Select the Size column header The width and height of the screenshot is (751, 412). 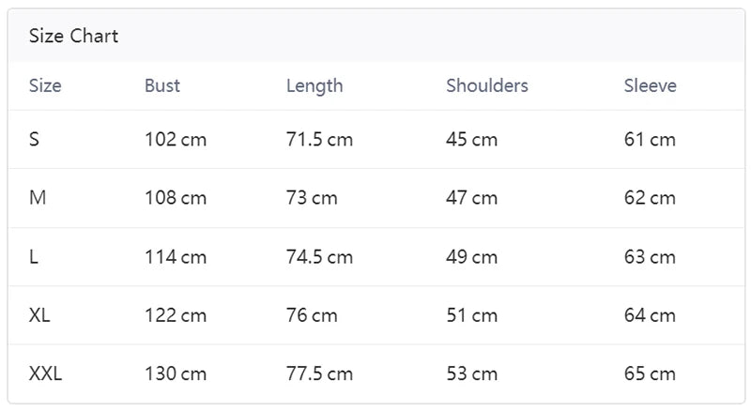[45, 85]
